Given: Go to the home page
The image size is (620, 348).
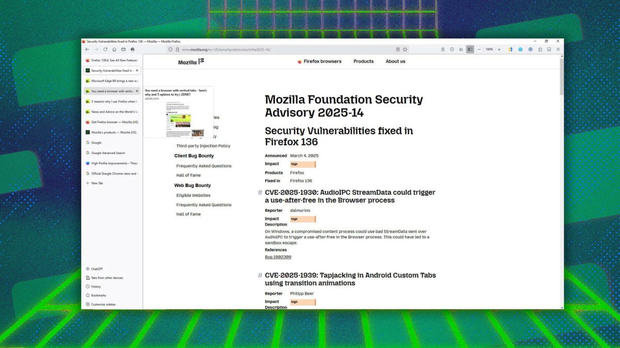Looking at the screenshot, I should tap(114, 49).
